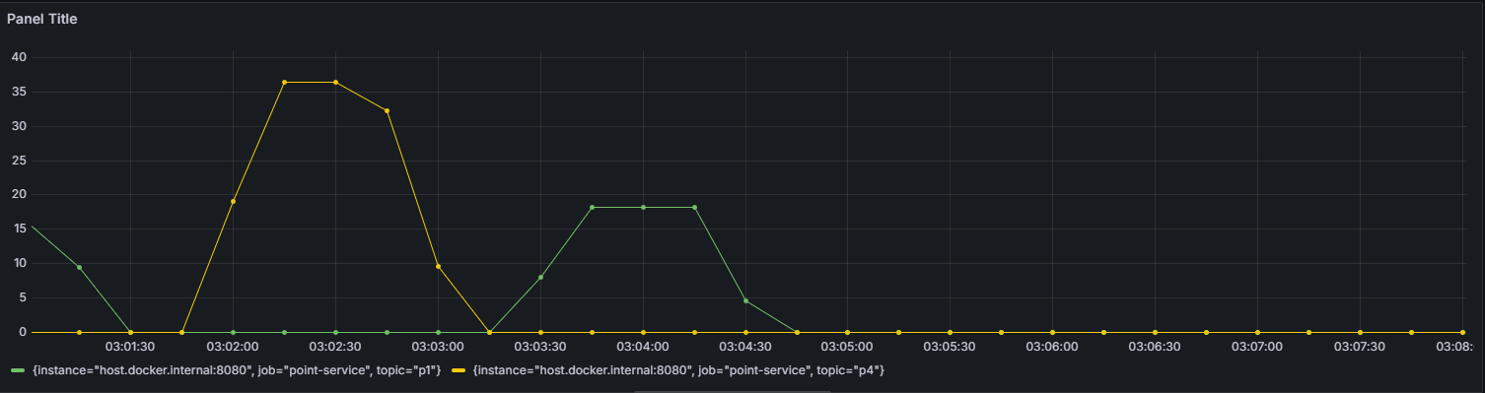Screen dimensions: 1485x393
Task: Click the y-axis label 15
Action: (19, 229)
